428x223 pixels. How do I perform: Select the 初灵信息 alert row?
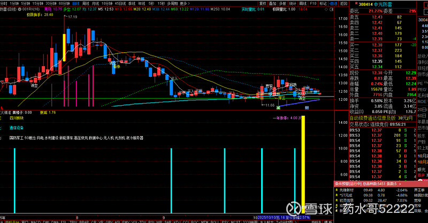tap(381, 201)
